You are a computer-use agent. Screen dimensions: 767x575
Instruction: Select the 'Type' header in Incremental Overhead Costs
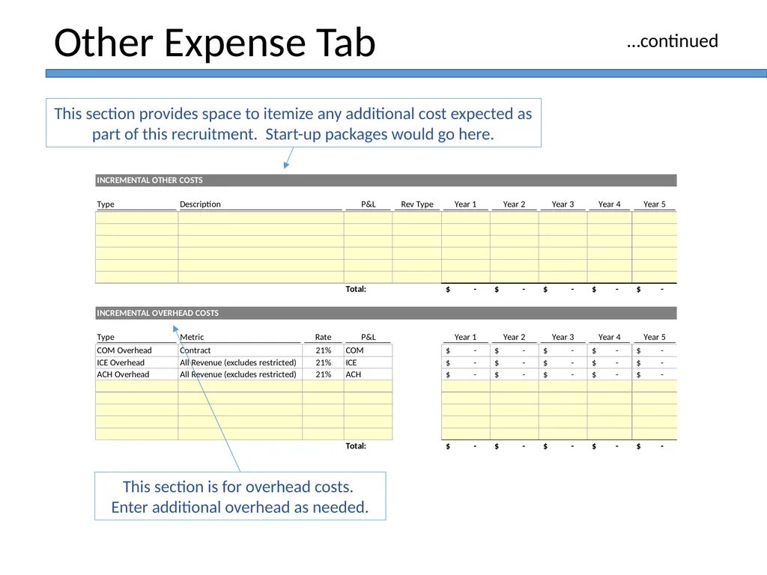[x=106, y=338]
